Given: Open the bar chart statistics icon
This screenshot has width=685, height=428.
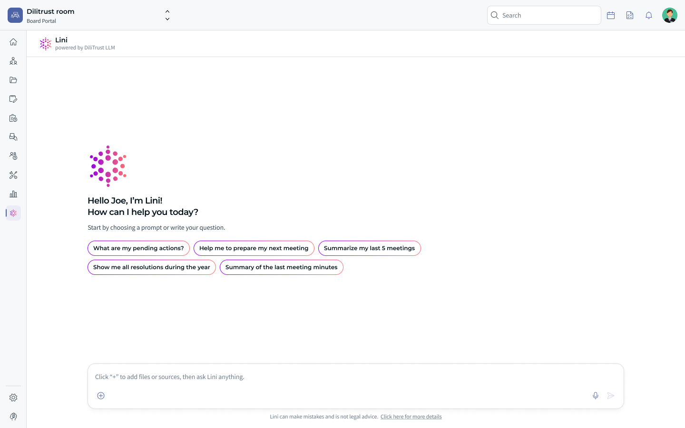Looking at the screenshot, I should click(x=13, y=194).
